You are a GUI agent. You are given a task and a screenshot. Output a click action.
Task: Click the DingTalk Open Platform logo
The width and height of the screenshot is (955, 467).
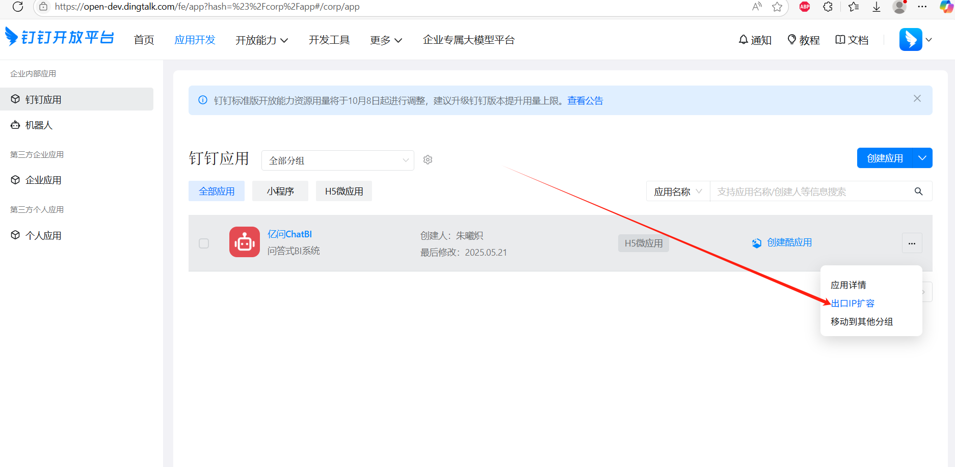pos(60,38)
